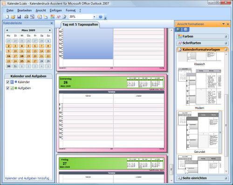Create a new calendar document
This screenshot has width=233, height=185.
coord(7,17)
